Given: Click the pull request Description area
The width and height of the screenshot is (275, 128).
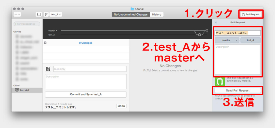Looking at the screenshot, I should tap(238, 59).
